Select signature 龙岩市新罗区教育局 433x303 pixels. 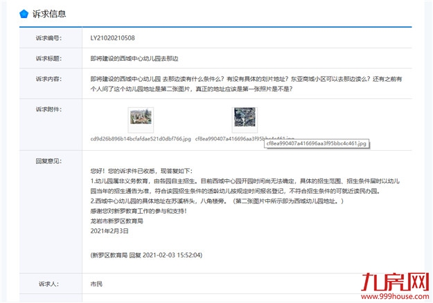(x=117, y=221)
